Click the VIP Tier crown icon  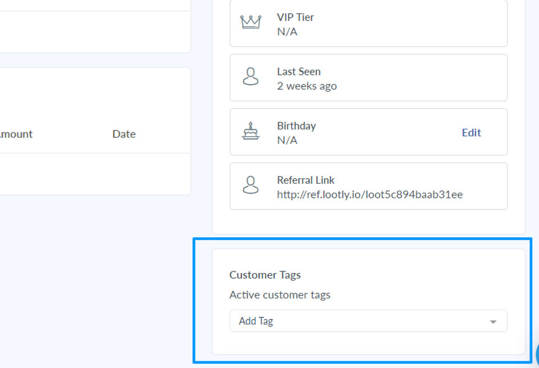coord(251,22)
